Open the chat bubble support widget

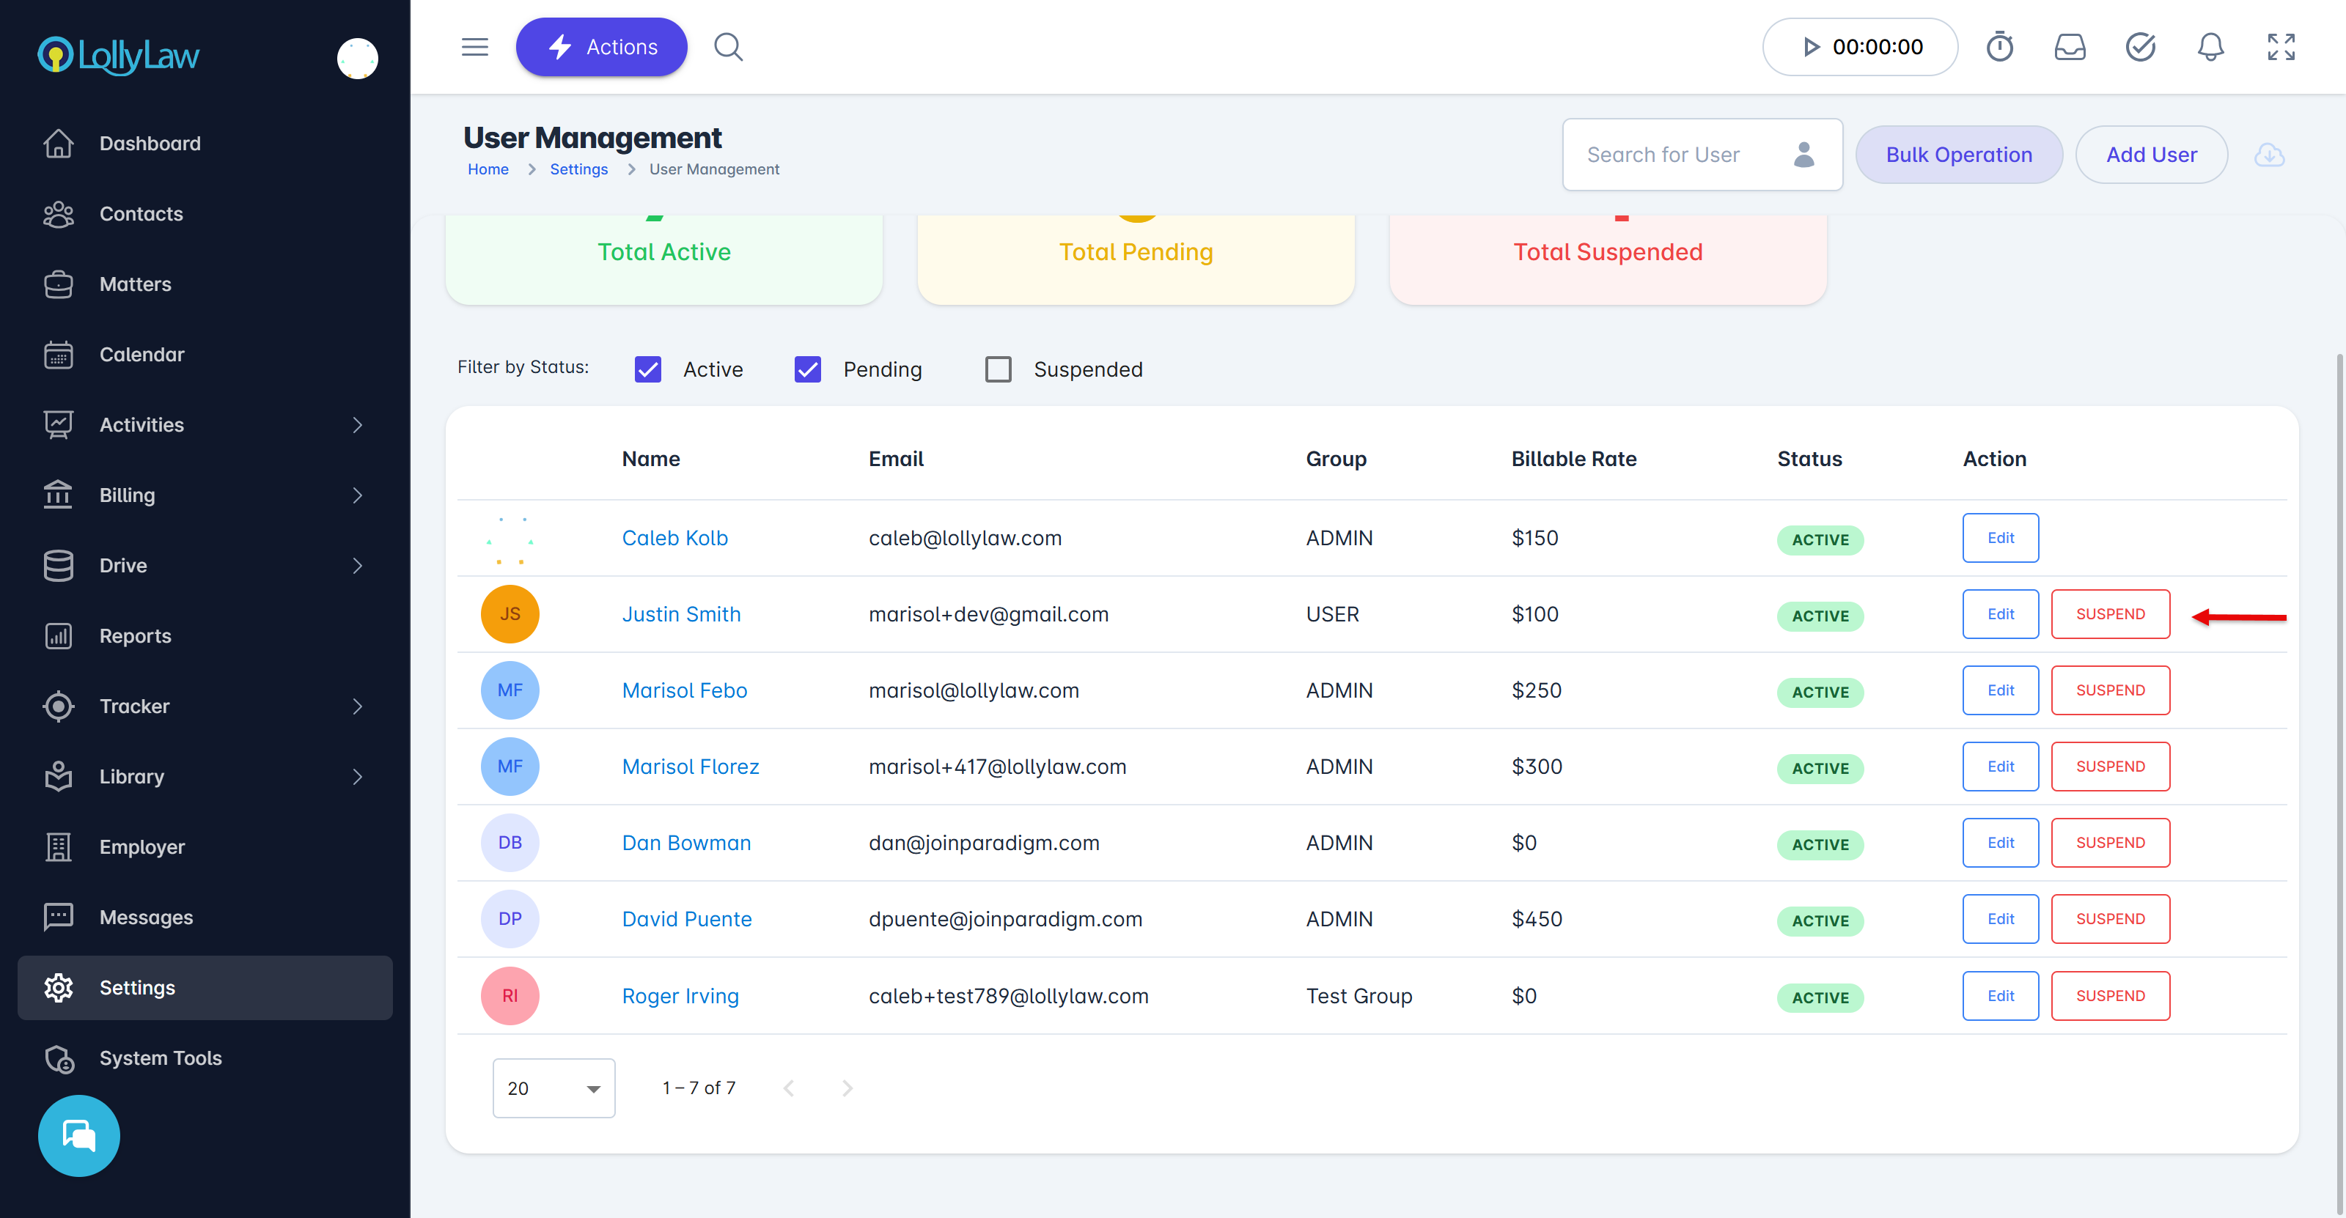click(x=78, y=1135)
